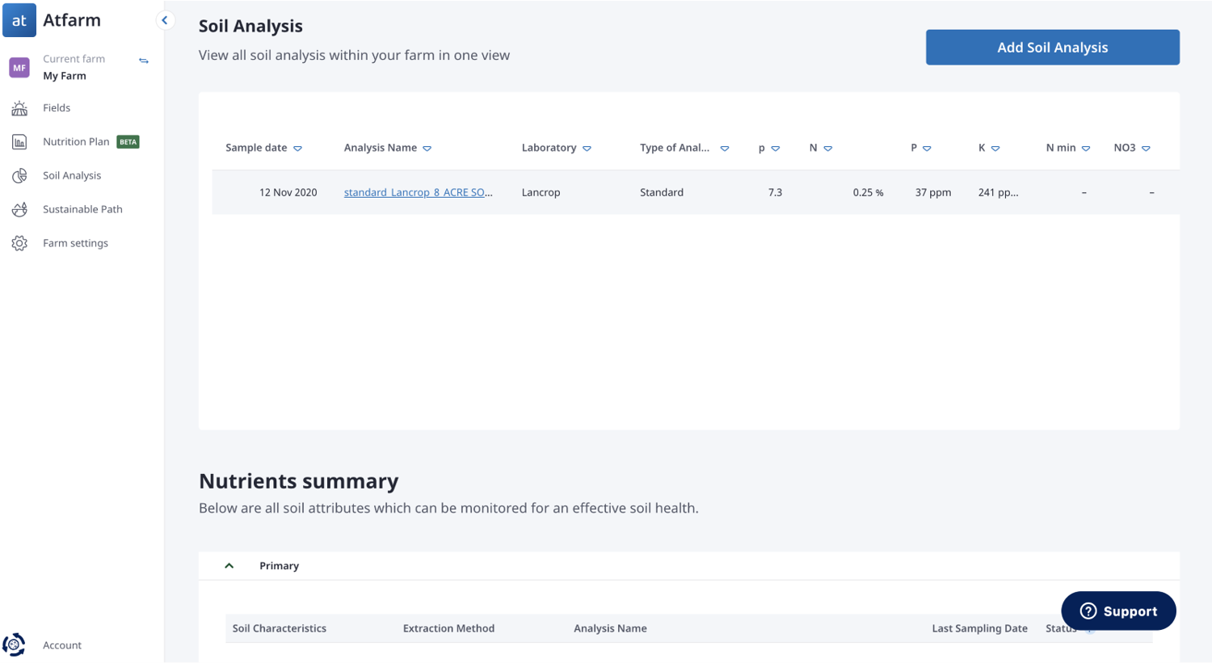
Task: Collapse the Primary nutrients section chevron
Action: [x=229, y=566]
